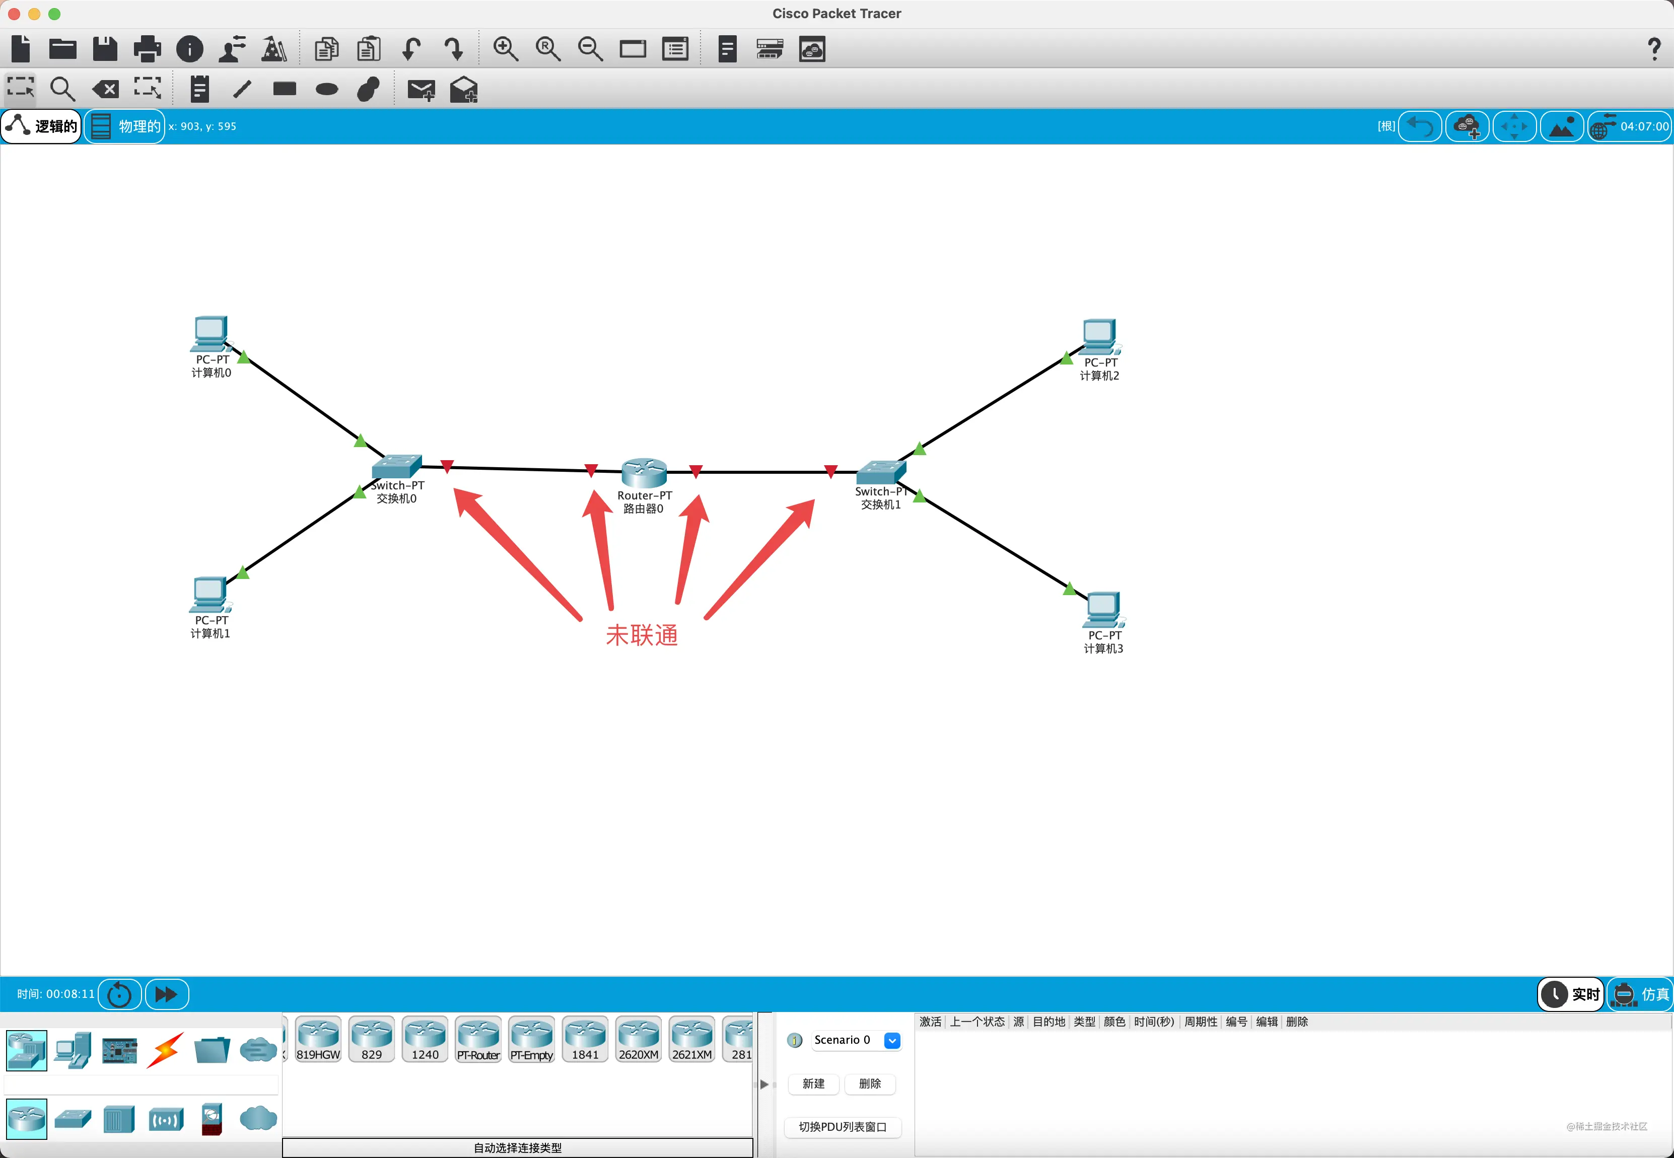Undo the last action
1674x1158 pixels.
pyautogui.click(x=411, y=49)
